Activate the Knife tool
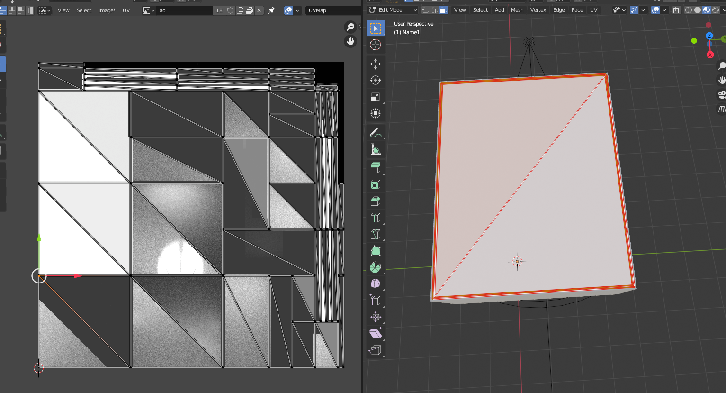This screenshot has width=726, height=393. [376, 234]
